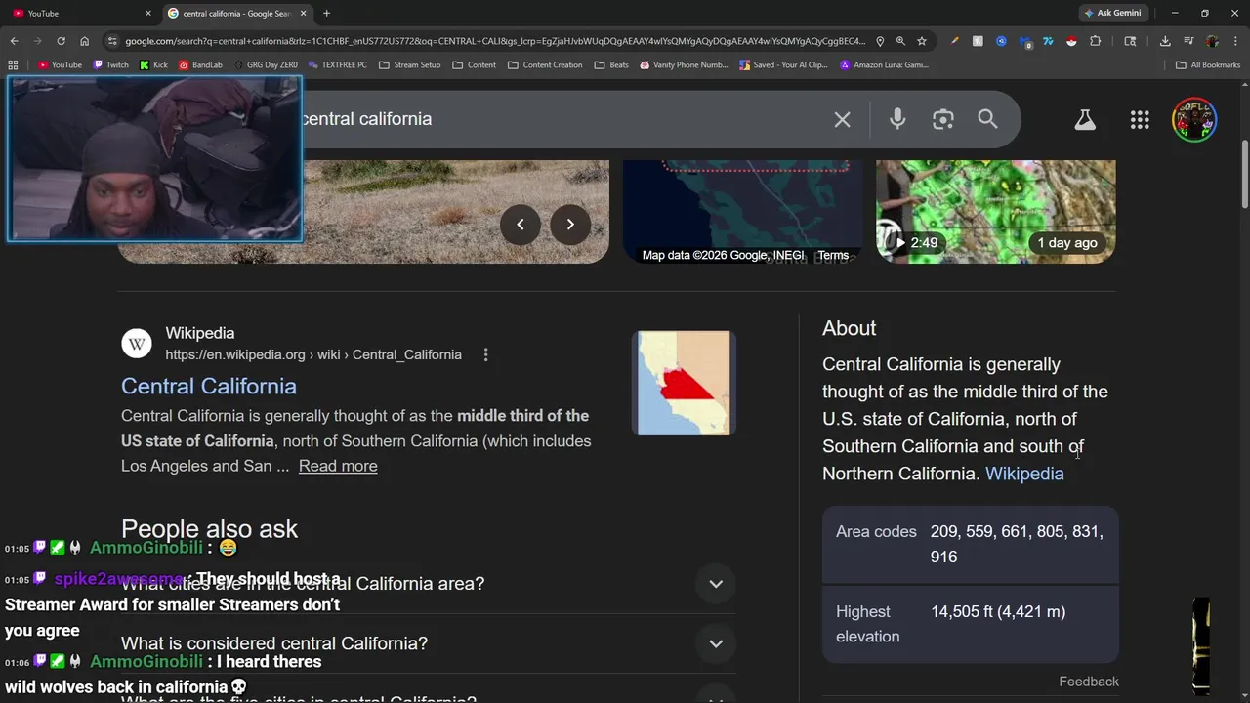The width and height of the screenshot is (1250, 703).
Task: Open the Apps grid in bookmarks bar
Action: click(x=13, y=64)
